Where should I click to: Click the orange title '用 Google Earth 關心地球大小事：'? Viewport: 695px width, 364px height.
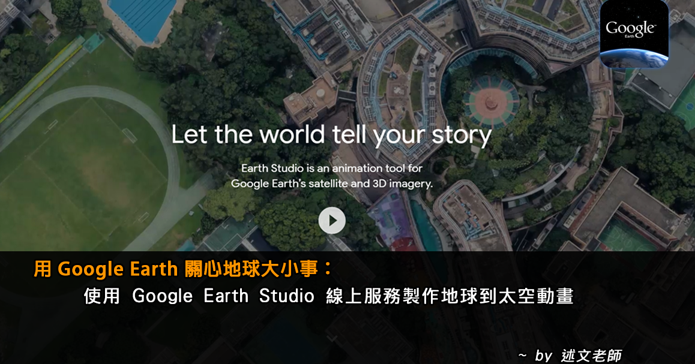(x=183, y=269)
